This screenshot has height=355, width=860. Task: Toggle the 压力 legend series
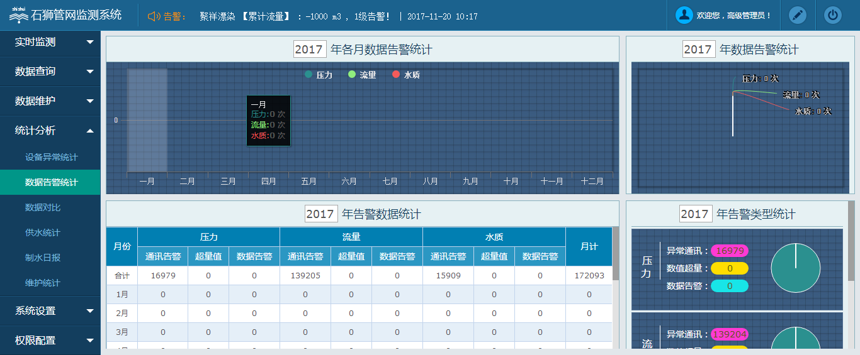pyautogui.click(x=319, y=75)
